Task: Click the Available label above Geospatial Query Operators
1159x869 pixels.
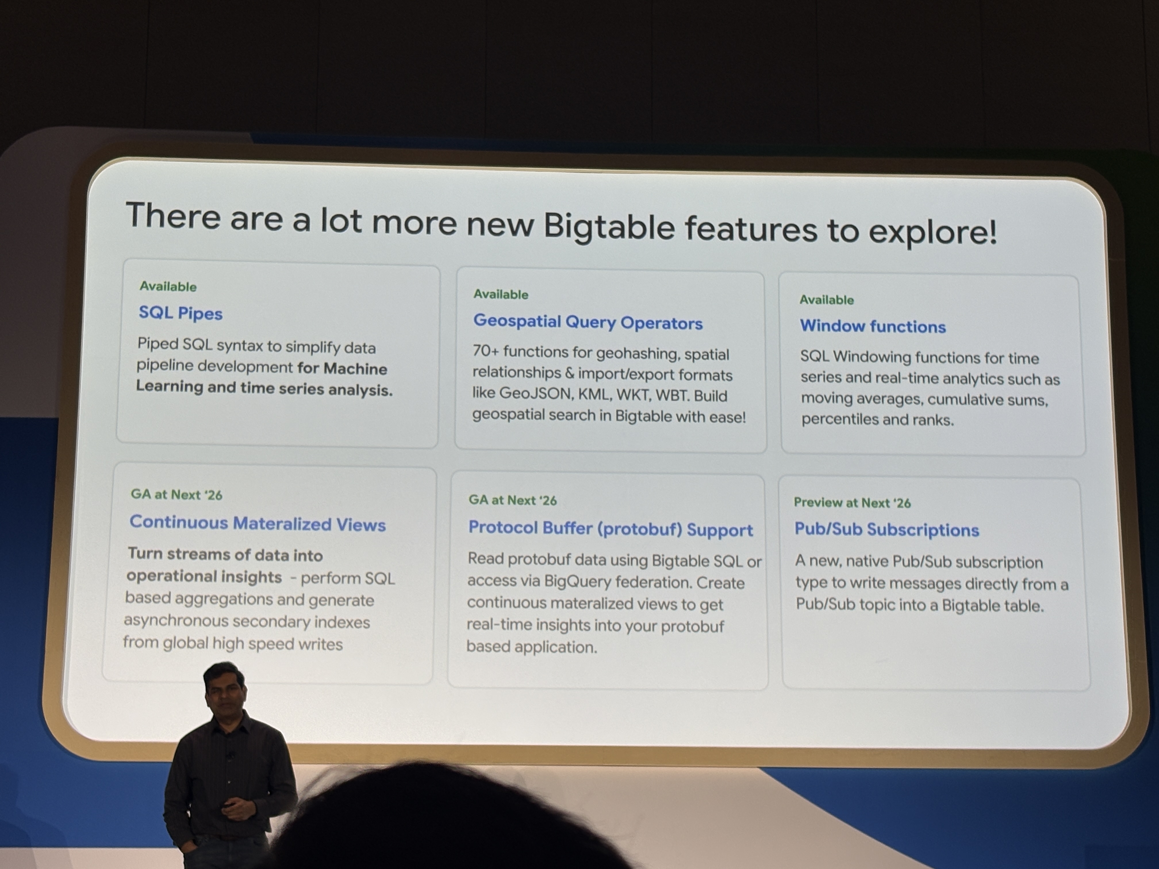Action: click(501, 294)
